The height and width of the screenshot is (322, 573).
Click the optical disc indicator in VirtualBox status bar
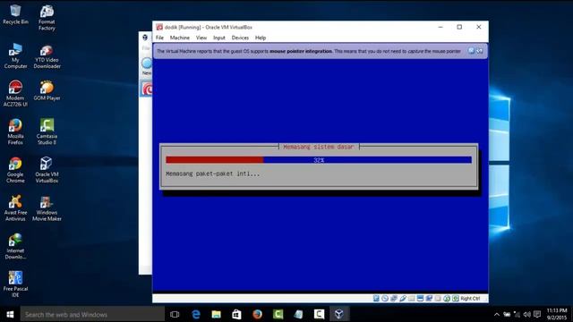[385, 298]
